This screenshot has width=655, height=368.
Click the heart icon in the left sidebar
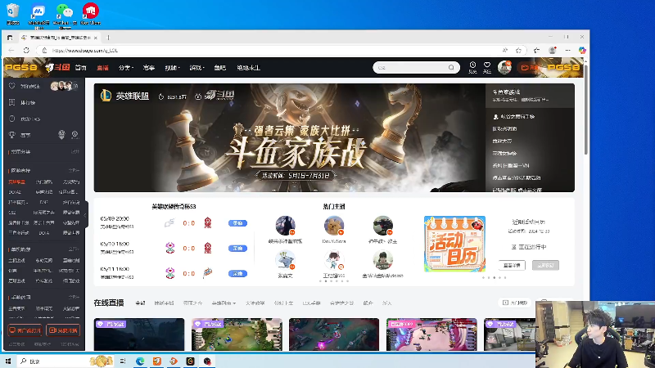tap(11, 86)
